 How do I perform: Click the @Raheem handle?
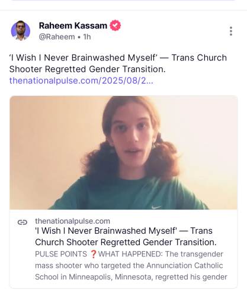pyautogui.click(x=57, y=37)
